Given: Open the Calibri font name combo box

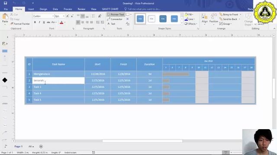Looking at the screenshot, I should point(43,16).
